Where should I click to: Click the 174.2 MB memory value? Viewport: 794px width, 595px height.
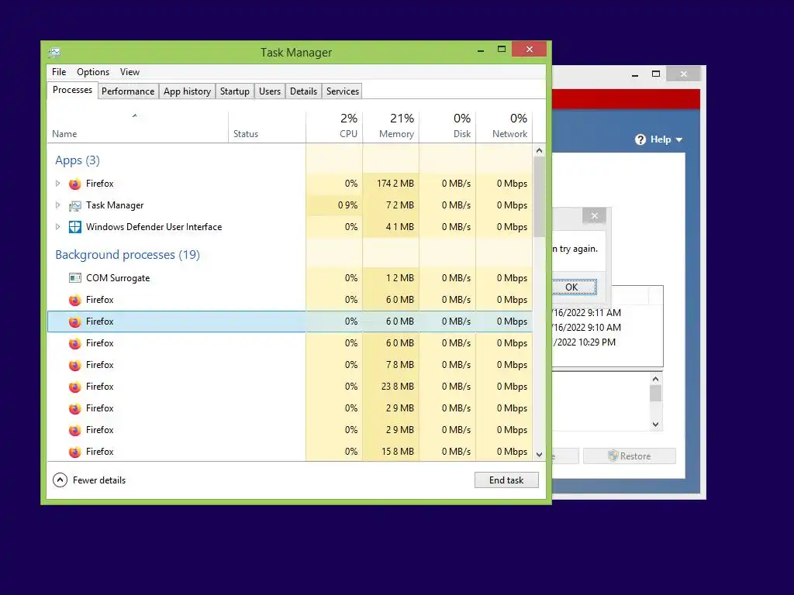point(395,184)
